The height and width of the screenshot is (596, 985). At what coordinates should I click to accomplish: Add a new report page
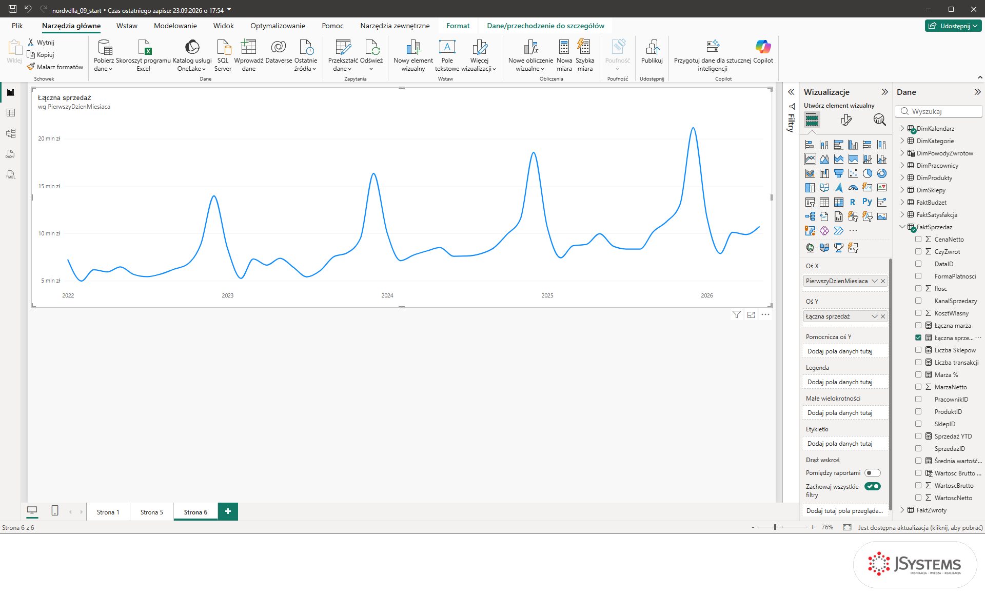click(228, 511)
